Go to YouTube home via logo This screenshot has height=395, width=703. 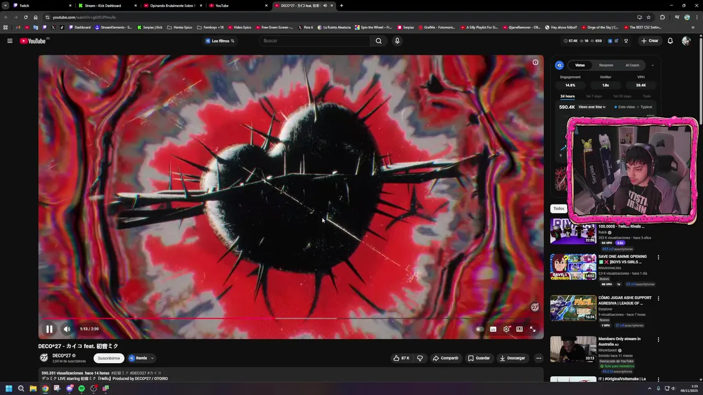click(33, 41)
